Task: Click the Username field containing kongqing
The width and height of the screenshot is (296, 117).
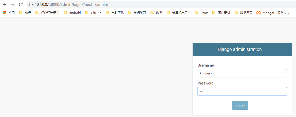Action: 242,73
